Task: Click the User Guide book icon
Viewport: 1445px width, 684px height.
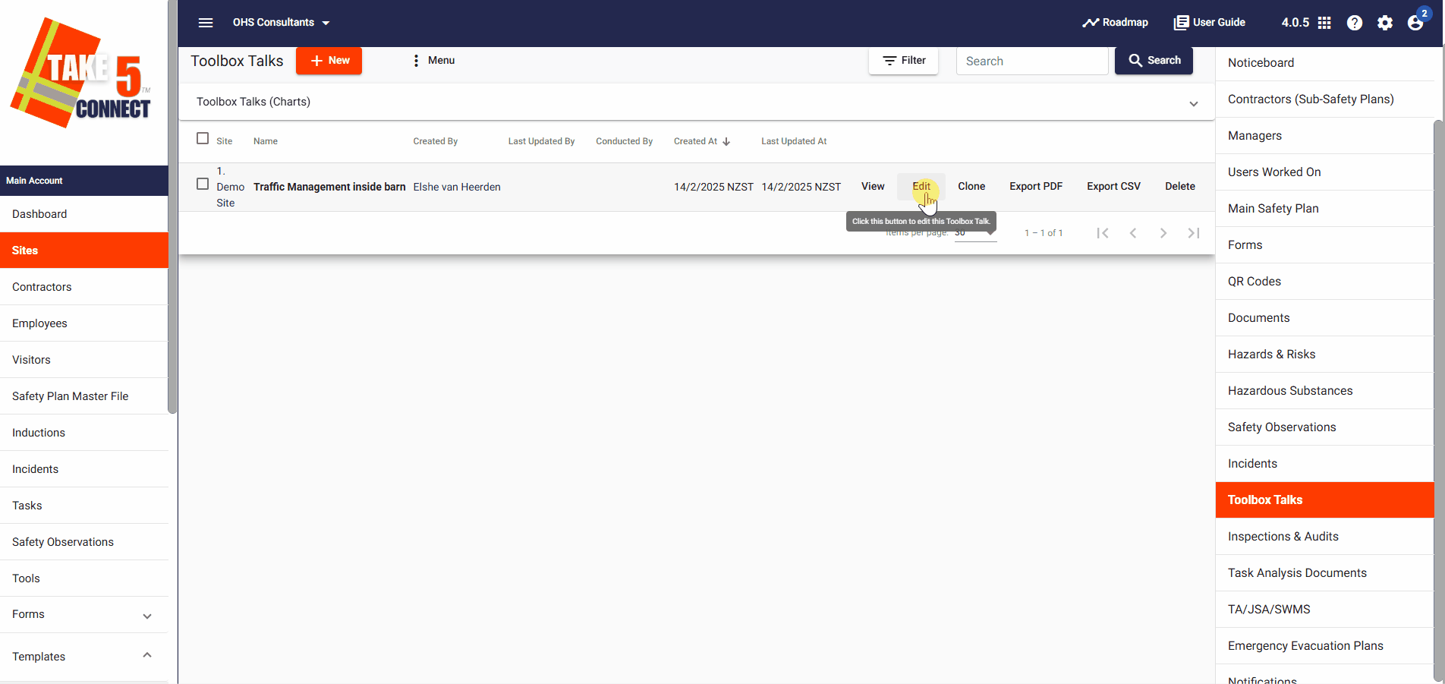Action: click(1181, 23)
